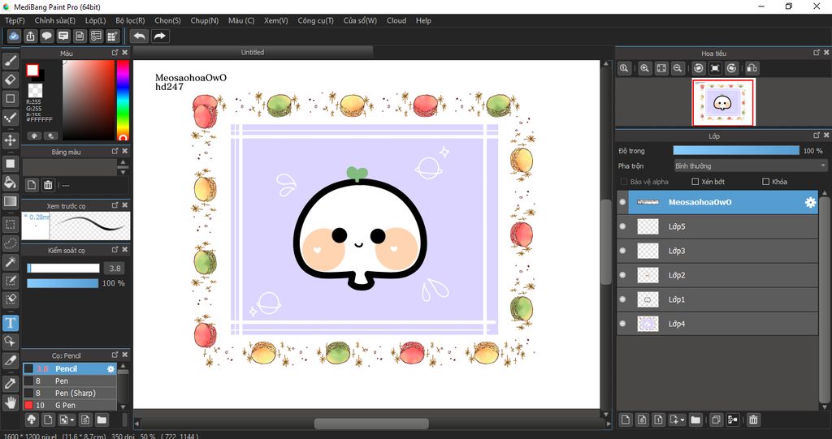
Task: Hide the Lớp5 layer
Action: (x=622, y=226)
